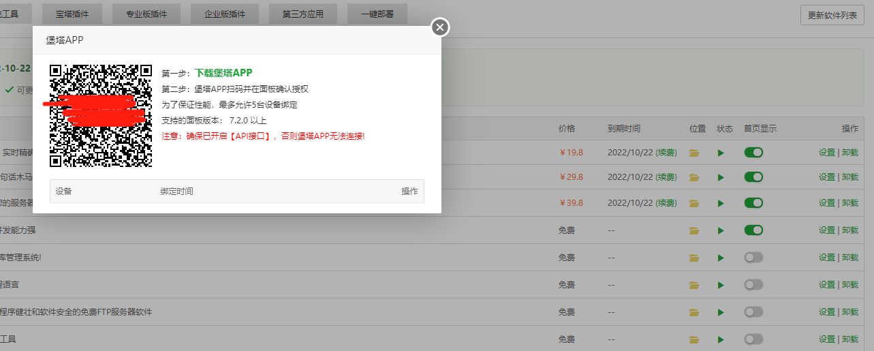The image size is (874, 351).
Task: Click the red API接口 warning text
Action: coord(263,136)
